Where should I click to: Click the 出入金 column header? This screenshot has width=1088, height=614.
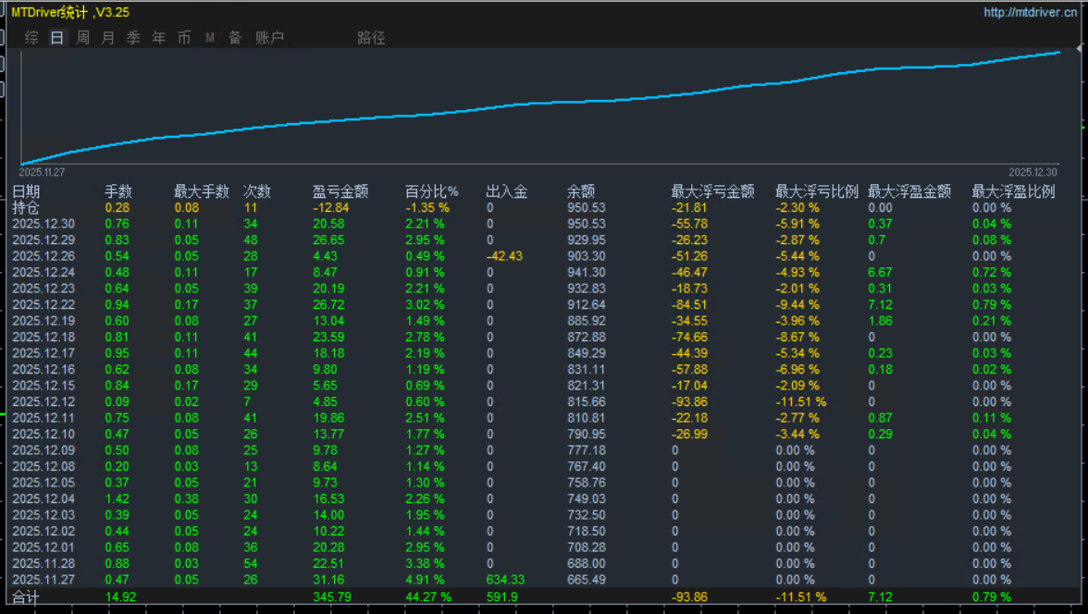point(507,191)
